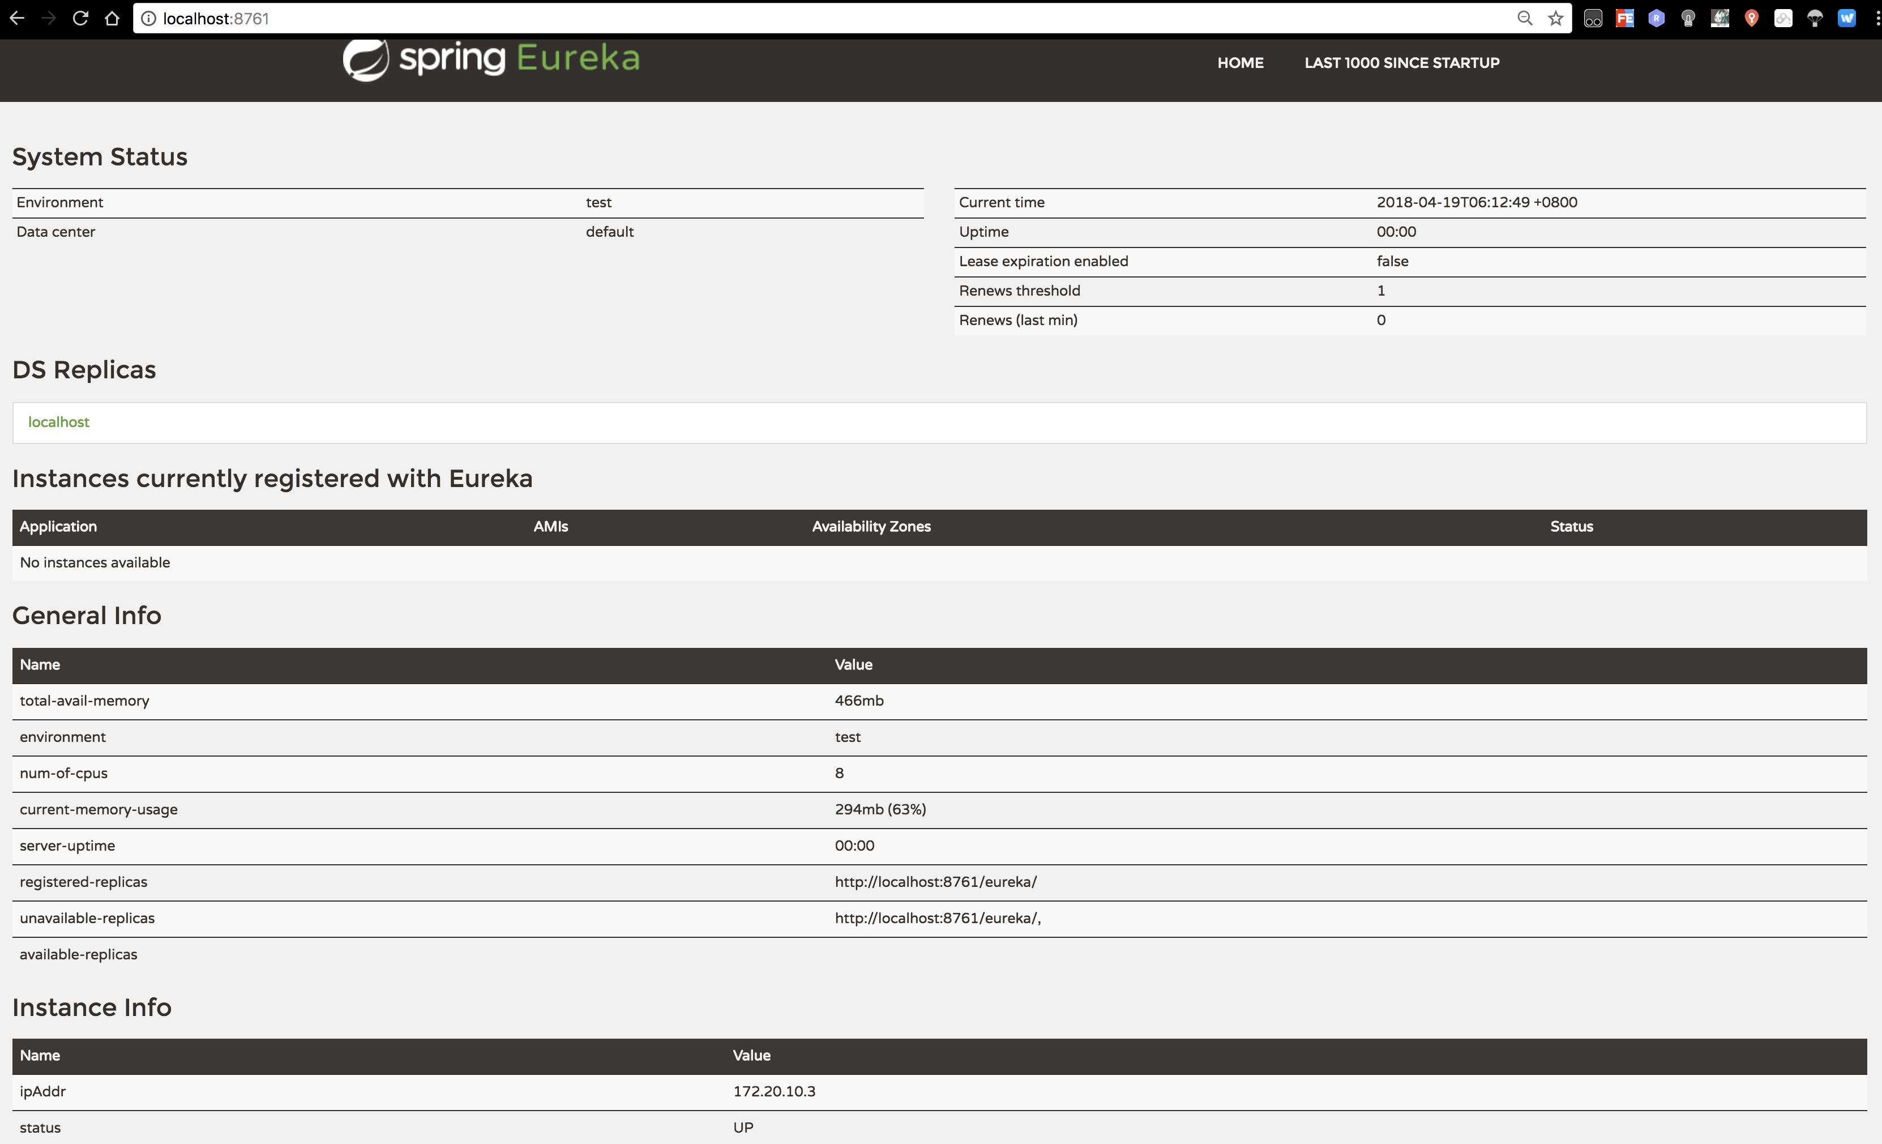This screenshot has width=1882, height=1144.
Task: Click the browser forward arrow
Action: click(49, 18)
